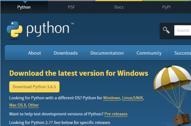The height and width of the screenshot is (126, 191).
Task: Visit the Pre-releases link
Action: click(116, 114)
